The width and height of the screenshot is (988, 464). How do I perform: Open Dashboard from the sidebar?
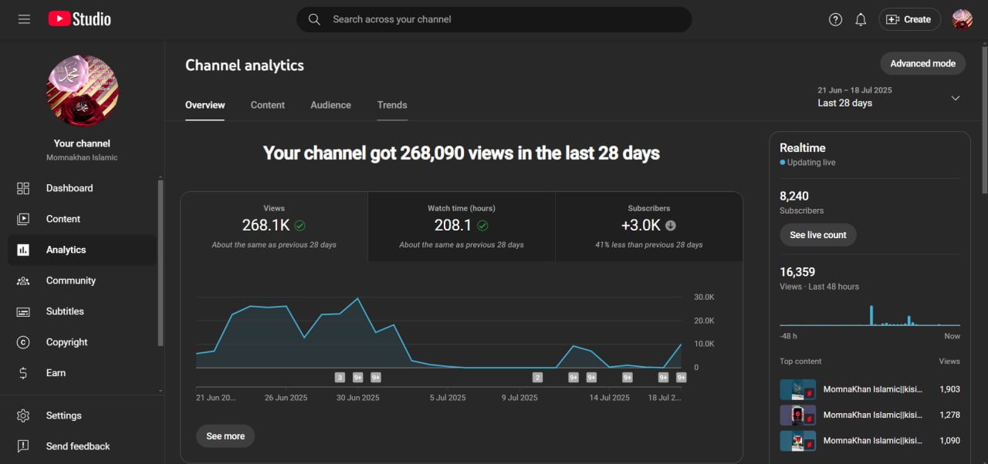(x=82, y=188)
